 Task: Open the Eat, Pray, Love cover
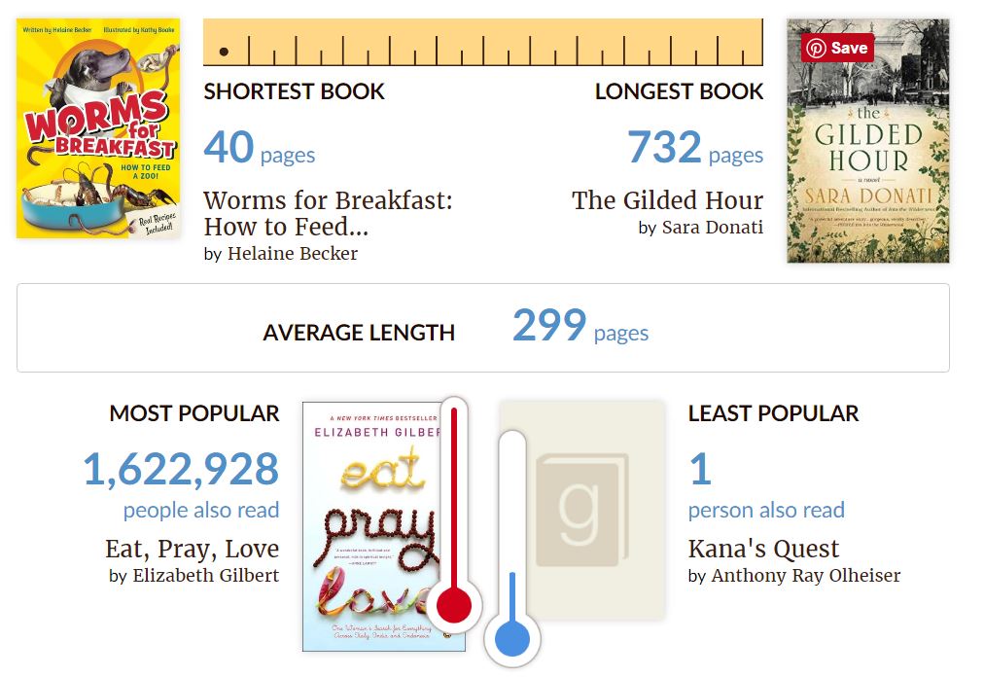383,526
